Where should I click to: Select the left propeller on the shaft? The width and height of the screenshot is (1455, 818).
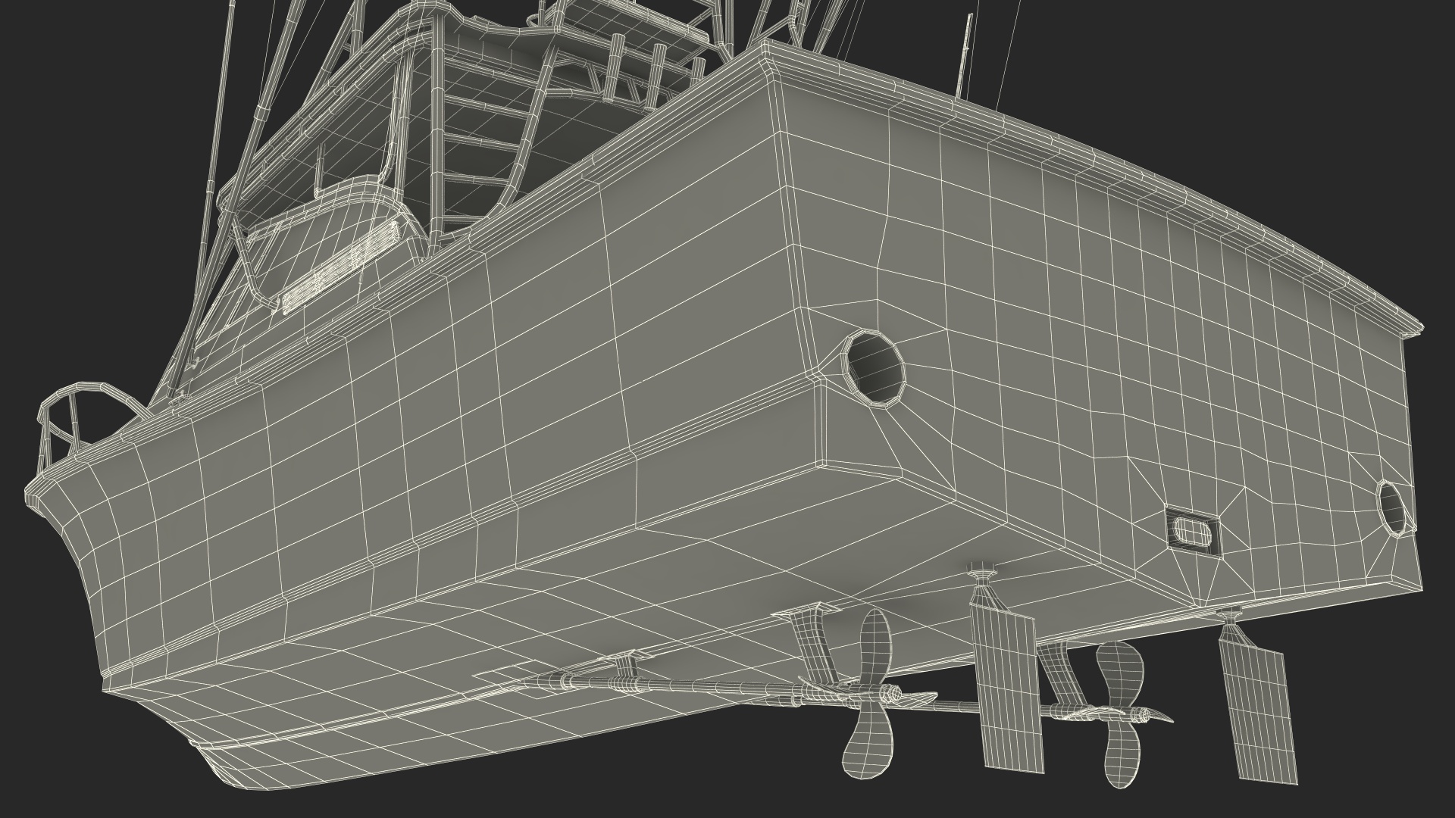867,693
